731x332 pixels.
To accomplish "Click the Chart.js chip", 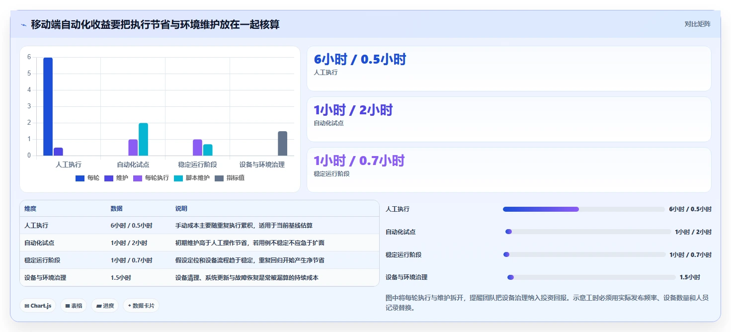I will (38, 306).
